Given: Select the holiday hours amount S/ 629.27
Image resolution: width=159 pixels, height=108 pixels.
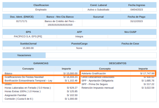Looking at the screenshot, I should [72, 88].
